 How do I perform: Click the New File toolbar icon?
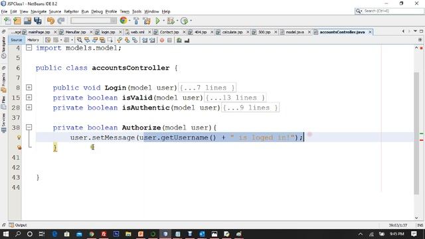click(7, 21)
